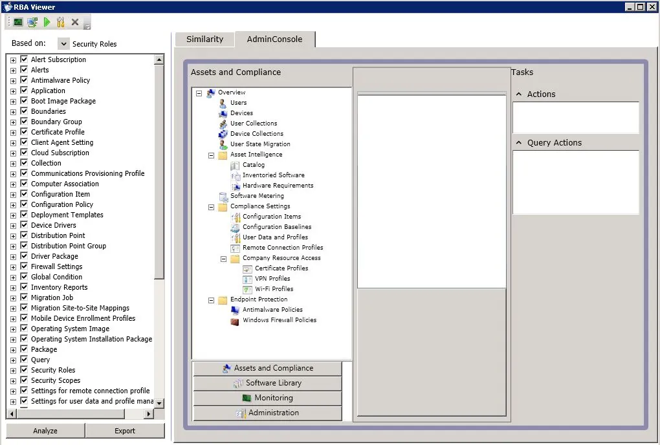The height and width of the screenshot is (445, 660).
Task: Open the toolbar overflow options arrow
Action: pyautogui.click(x=87, y=27)
